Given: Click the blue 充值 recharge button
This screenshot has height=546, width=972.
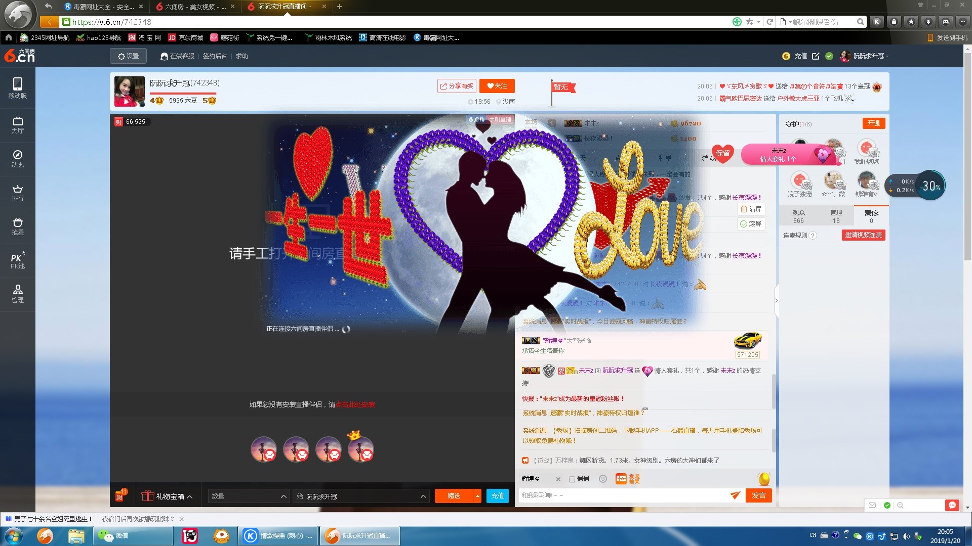Looking at the screenshot, I should (x=497, y=496).
